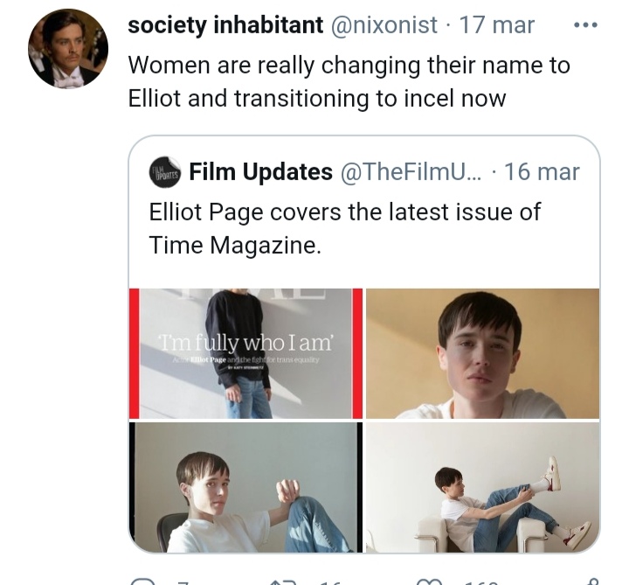Open the 17 mar tweet timestamp
629x585 pixels.
coord(499,25)
